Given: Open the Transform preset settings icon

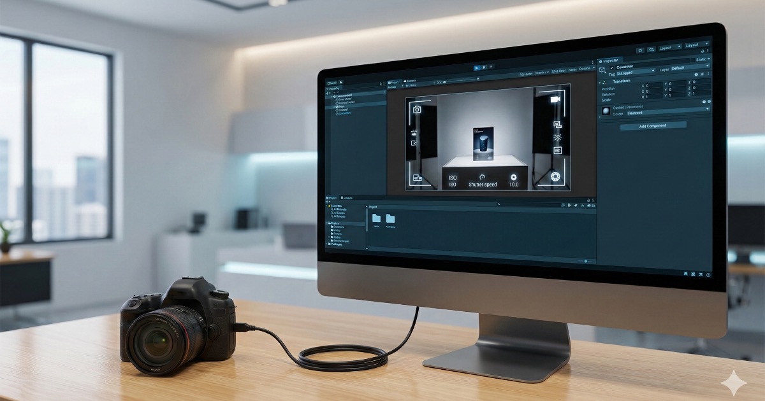Looking at the screenshot, I should [703, 74].
